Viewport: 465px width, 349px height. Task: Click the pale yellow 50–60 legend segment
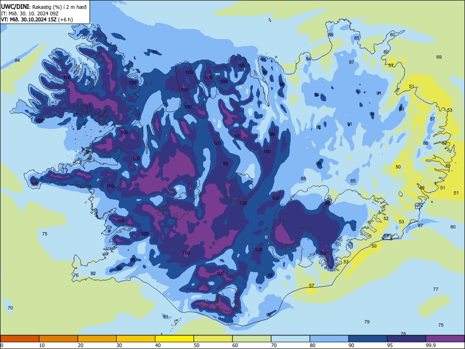pos(213,339)
